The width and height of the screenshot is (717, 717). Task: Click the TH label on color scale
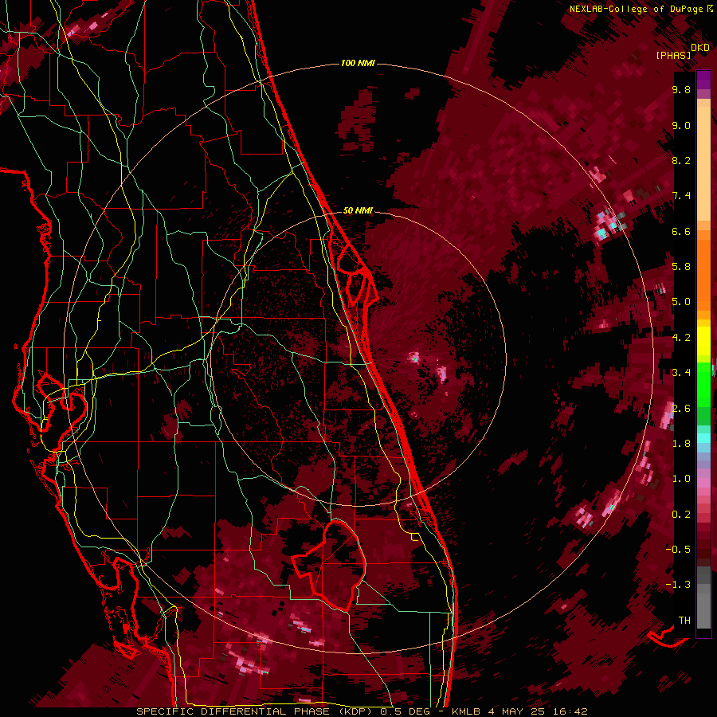click(684, 621)
